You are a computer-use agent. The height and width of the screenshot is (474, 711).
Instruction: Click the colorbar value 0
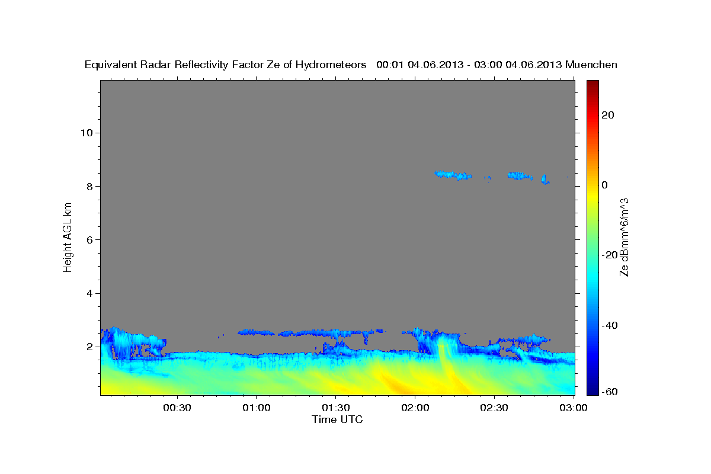(606, 185)
